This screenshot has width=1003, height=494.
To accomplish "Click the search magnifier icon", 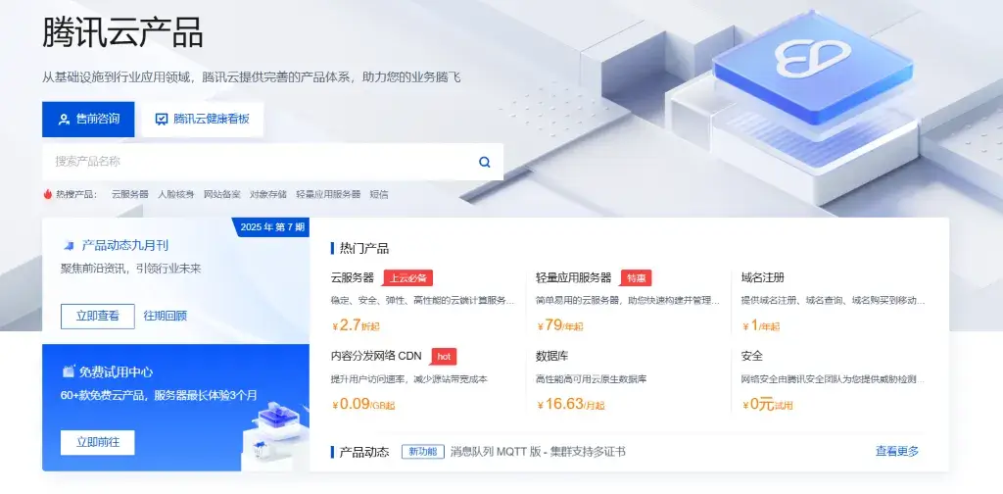I will pos(484,162).
